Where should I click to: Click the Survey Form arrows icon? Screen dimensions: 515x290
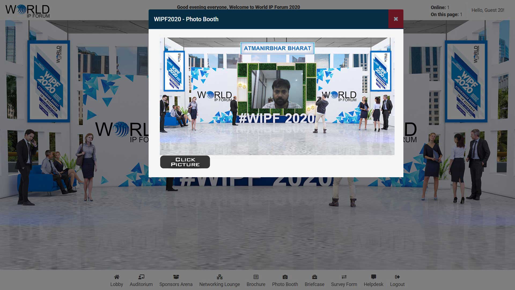point(344,277)
